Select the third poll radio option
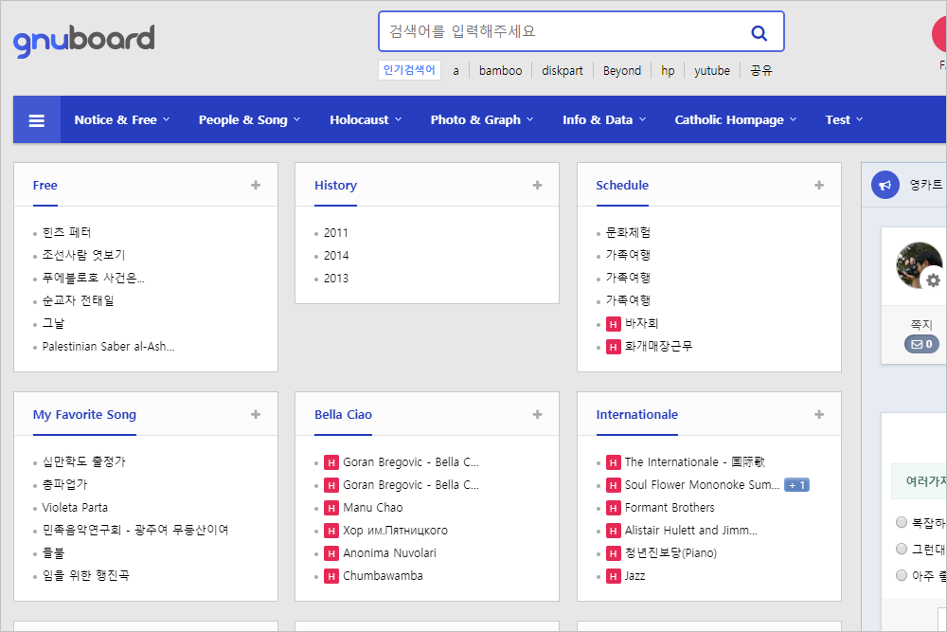Viewport: 947px width, 632px height. click(x=902, y=575)
